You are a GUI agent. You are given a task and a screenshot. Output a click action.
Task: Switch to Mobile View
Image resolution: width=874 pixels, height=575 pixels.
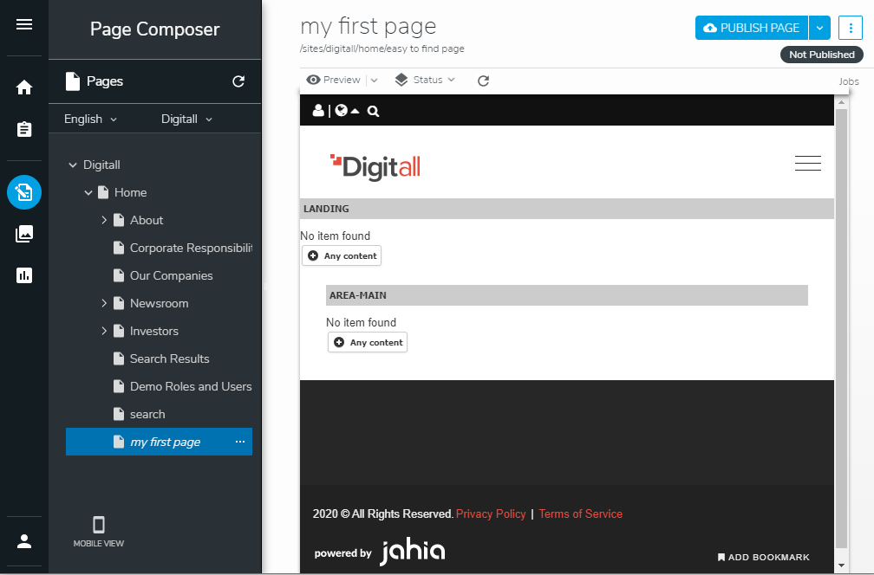coord(99,532)
